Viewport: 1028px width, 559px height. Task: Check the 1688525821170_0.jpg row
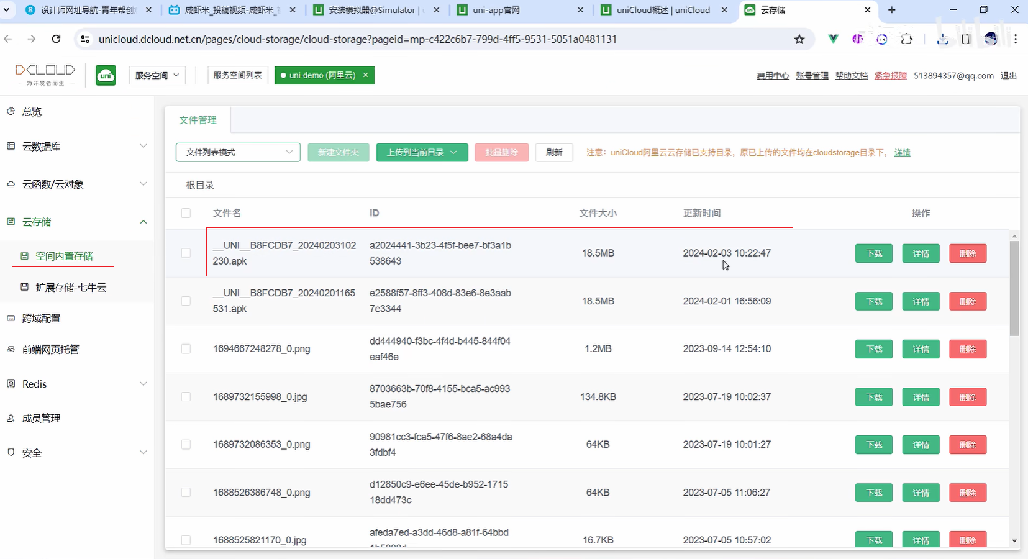(x=186, y=540)
